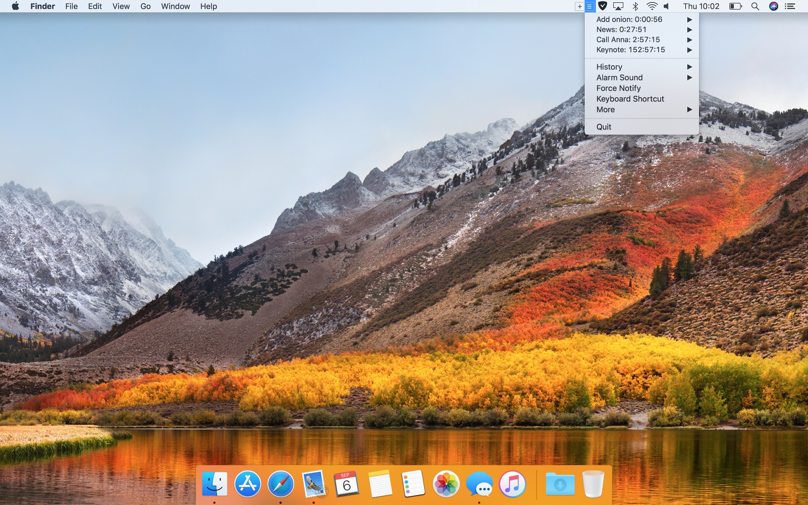The image size is (808, 505).
Task: Open the Finder application menu
Action: 43,6
